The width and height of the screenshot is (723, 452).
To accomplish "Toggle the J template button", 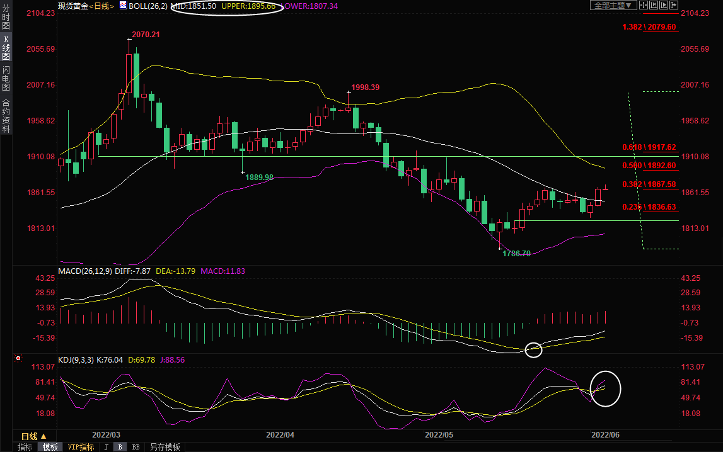I will [x=106, y=447].
